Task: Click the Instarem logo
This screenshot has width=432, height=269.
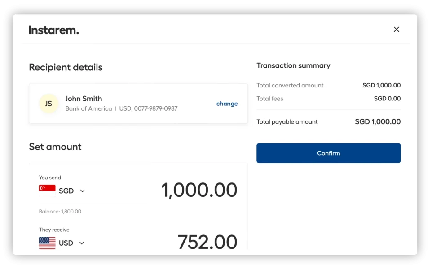Action: [x=53, y=30]
